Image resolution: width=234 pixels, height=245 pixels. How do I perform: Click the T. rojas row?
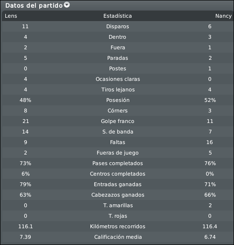point(118,216)
